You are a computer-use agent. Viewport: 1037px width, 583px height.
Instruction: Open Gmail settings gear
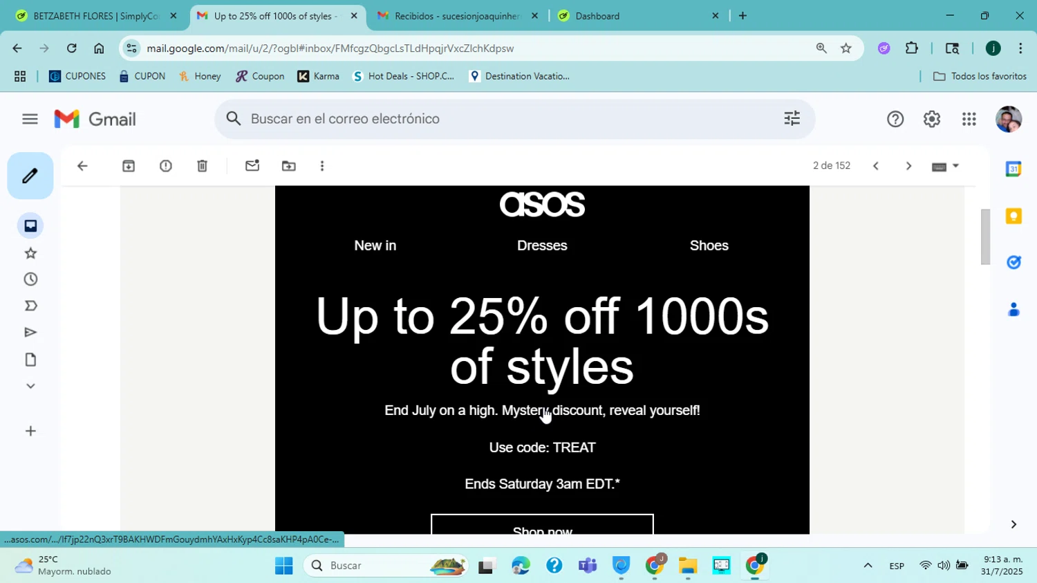932,119
